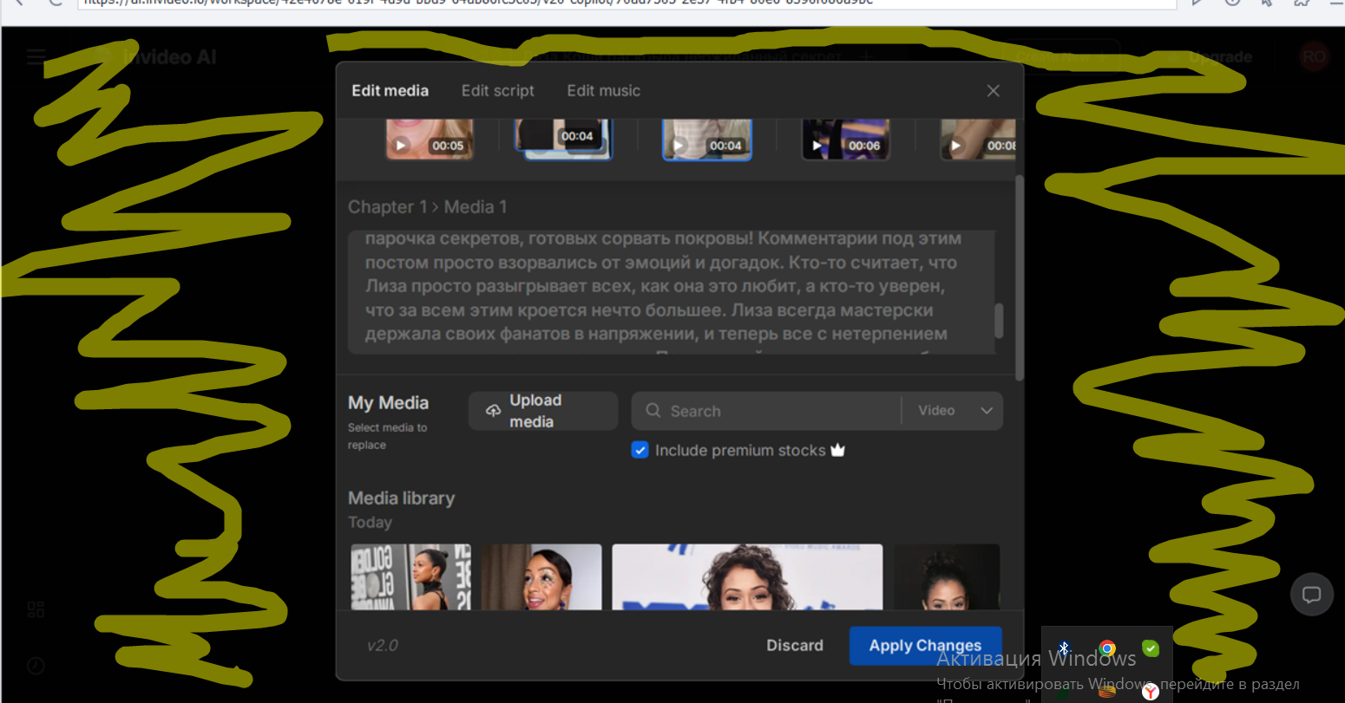The height and width of the screenshot is (703, 1345).
Task: Select the 00:06 clip thumbnail
Action: click(x=846, y=140)
